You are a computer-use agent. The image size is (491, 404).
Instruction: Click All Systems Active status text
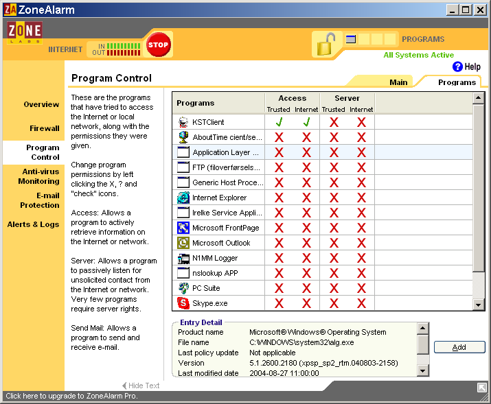tap(419, 55)
